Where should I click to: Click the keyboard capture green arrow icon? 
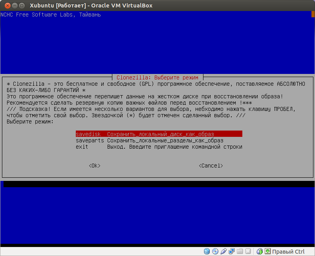pos(267,251)
